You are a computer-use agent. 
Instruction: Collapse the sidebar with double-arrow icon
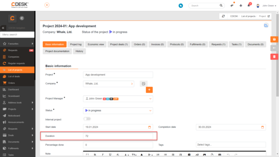click(3, 28)
